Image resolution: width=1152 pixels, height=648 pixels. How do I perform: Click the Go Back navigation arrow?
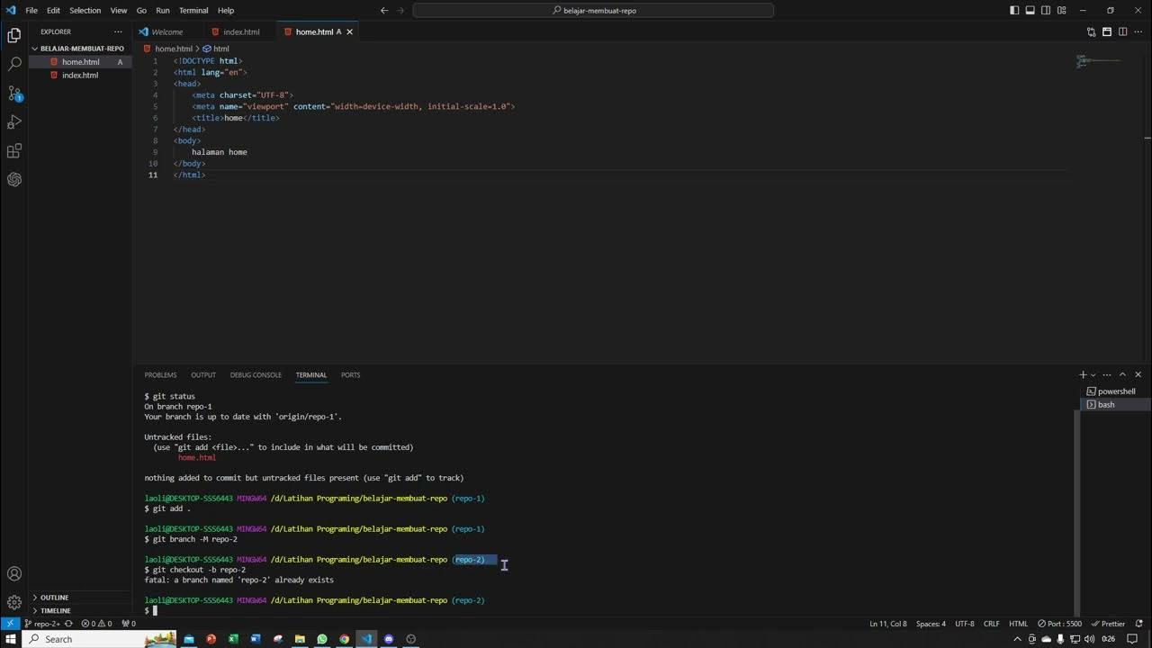click(x=384, y=11)
